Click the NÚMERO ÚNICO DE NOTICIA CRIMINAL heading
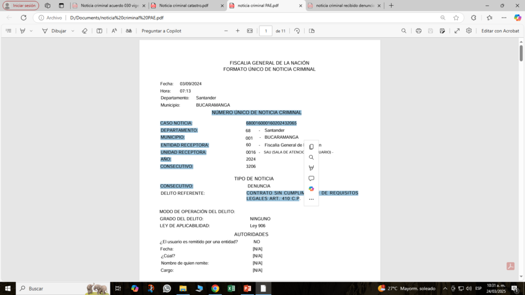This screenshot has height=295, width=525. pos(256,113)
